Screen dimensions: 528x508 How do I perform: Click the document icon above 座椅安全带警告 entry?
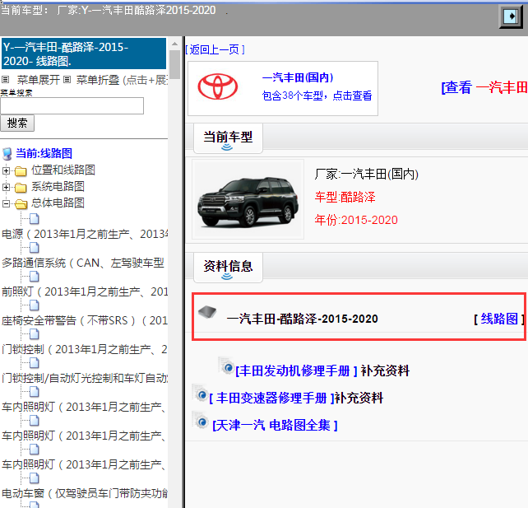click(34, 305)
